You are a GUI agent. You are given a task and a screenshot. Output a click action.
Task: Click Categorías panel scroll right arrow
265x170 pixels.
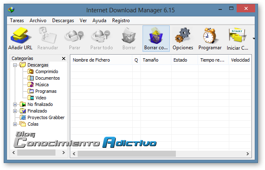64,153
